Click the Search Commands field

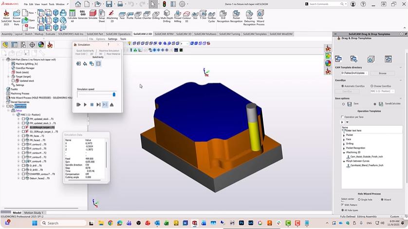pos(325,4)
